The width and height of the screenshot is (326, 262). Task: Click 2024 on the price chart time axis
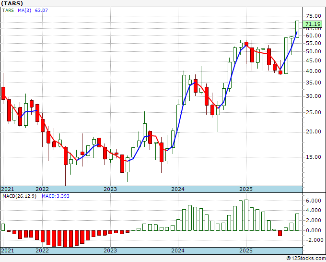pos(178,189)
